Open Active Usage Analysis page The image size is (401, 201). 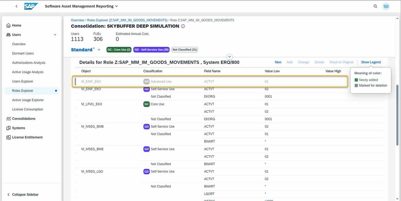pyautogui.click(x=28, y=72)
